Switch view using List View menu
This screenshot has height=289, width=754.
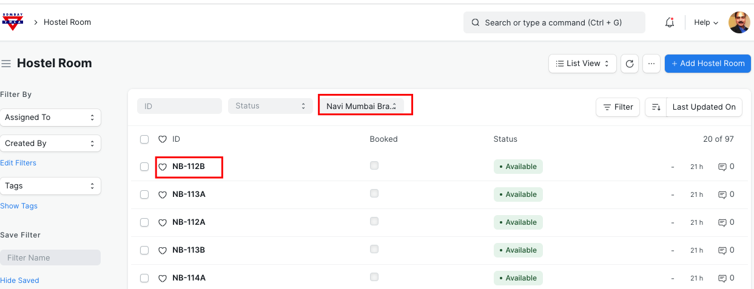coord(582,64)
